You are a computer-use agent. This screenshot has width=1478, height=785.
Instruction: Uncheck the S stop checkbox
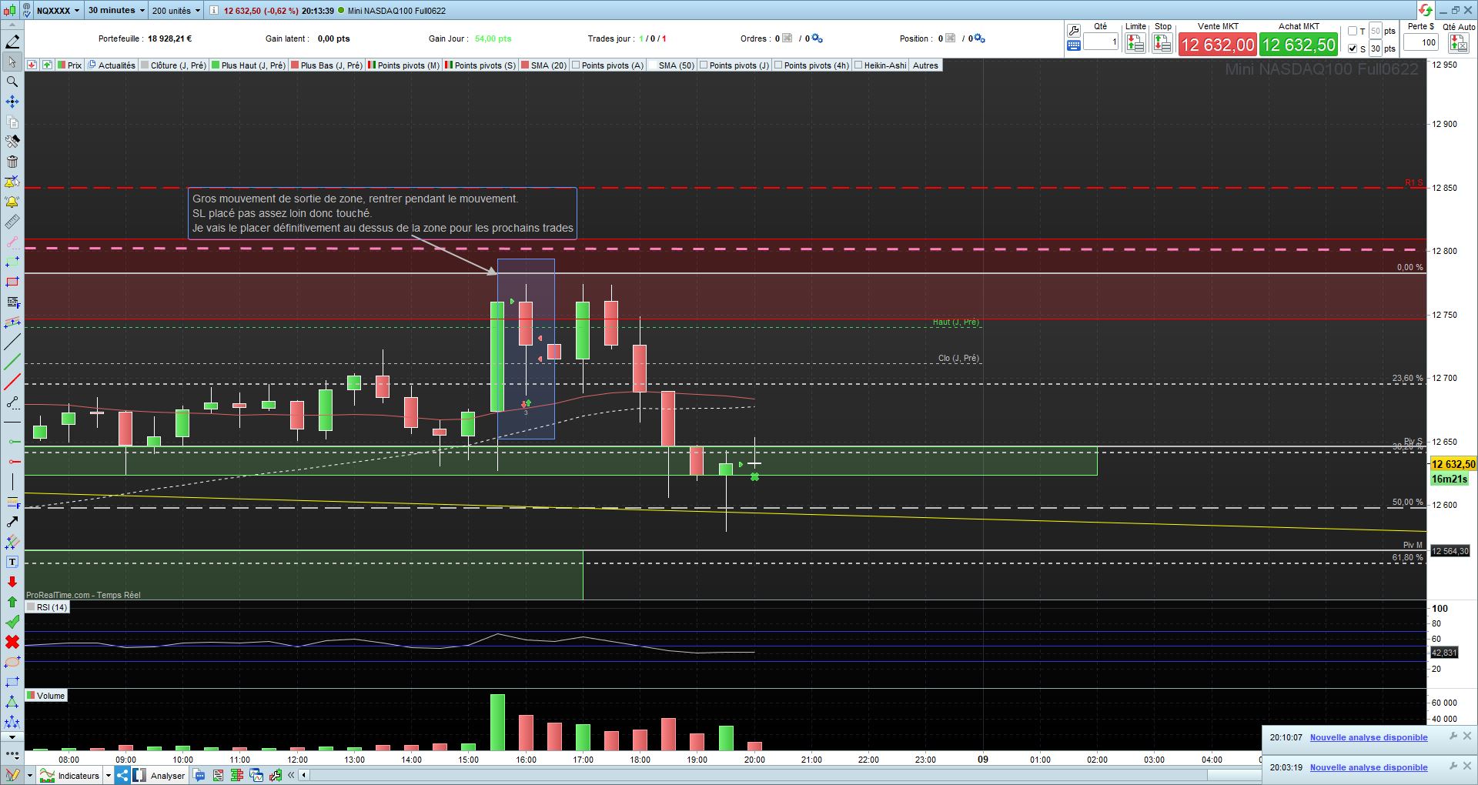point(1353,48)
